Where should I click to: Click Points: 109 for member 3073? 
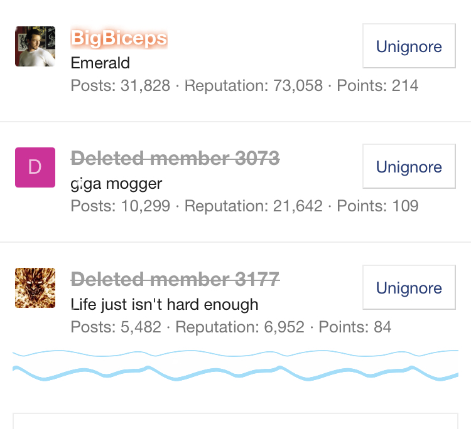click(378, 206)
